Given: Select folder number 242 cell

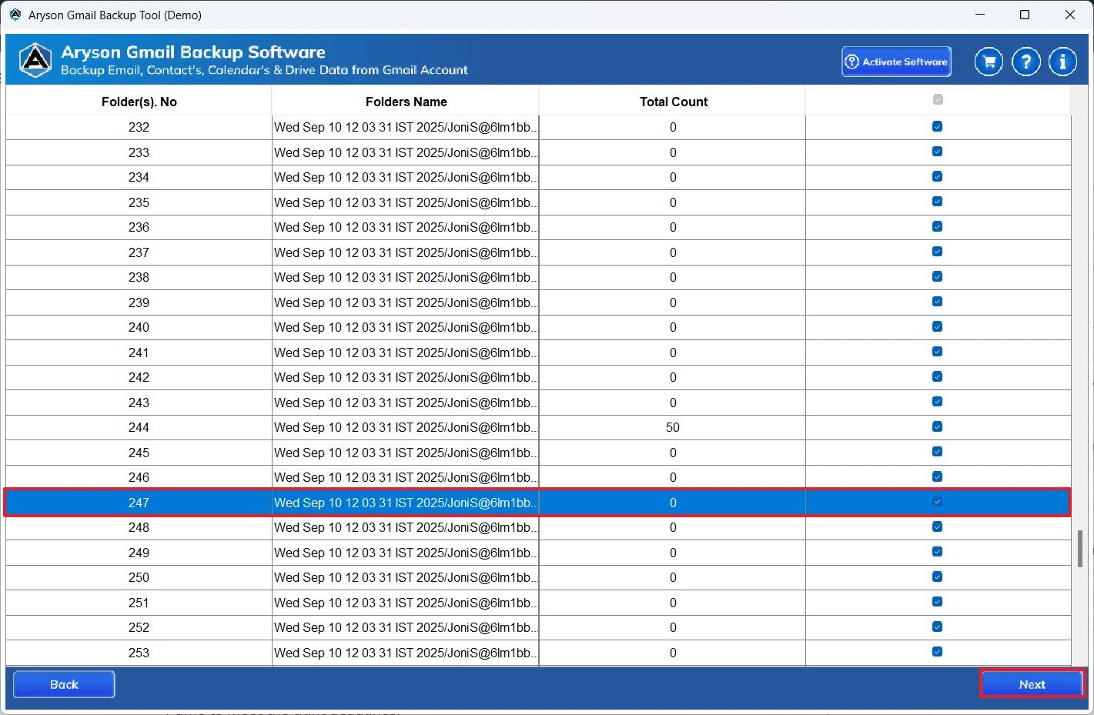Looking at the screenshot, I should point(139,377).
